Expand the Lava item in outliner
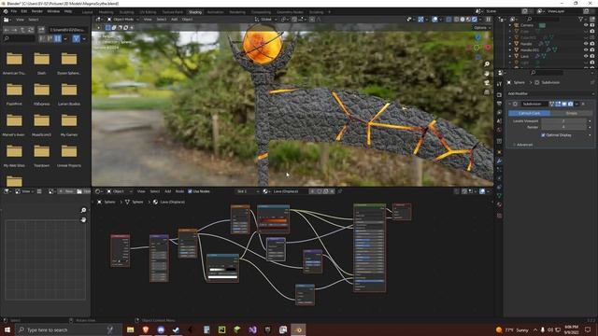Viewport: 598px width, 336px height. (x=510, y=56)
